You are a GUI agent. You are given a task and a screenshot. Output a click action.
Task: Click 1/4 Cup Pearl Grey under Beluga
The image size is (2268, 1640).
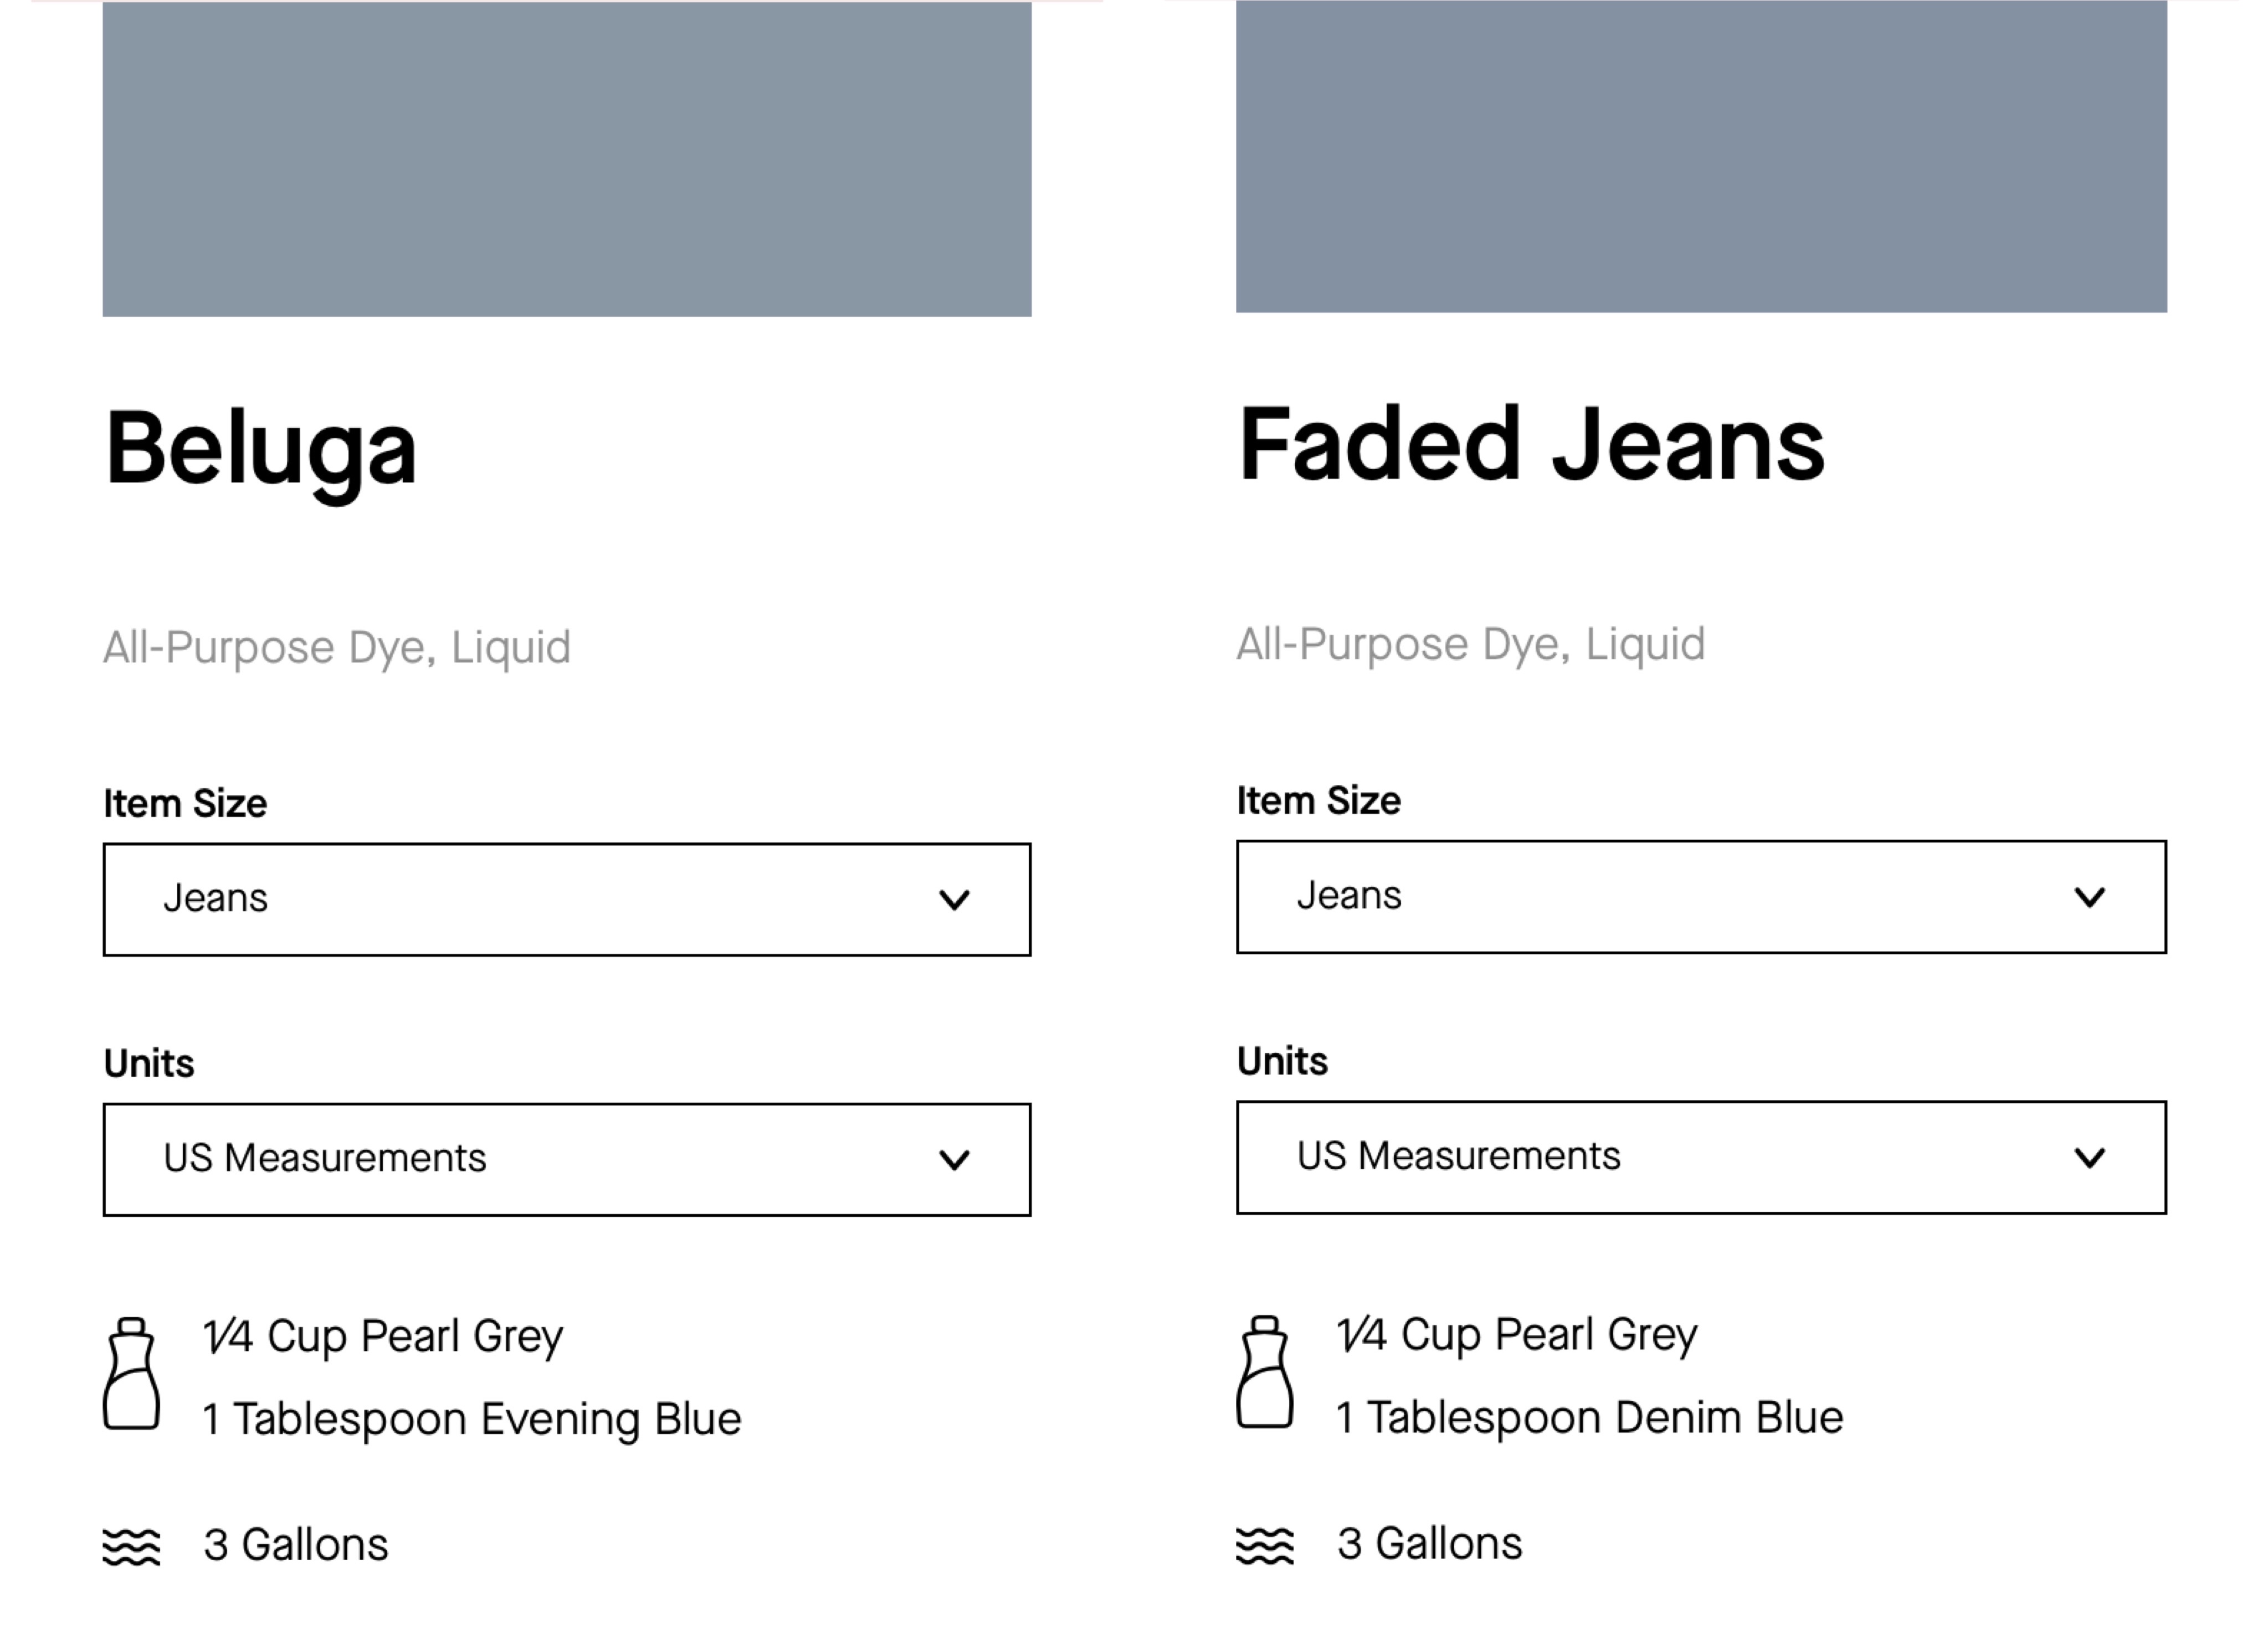pyautogui.click(x=383, y=1337)
